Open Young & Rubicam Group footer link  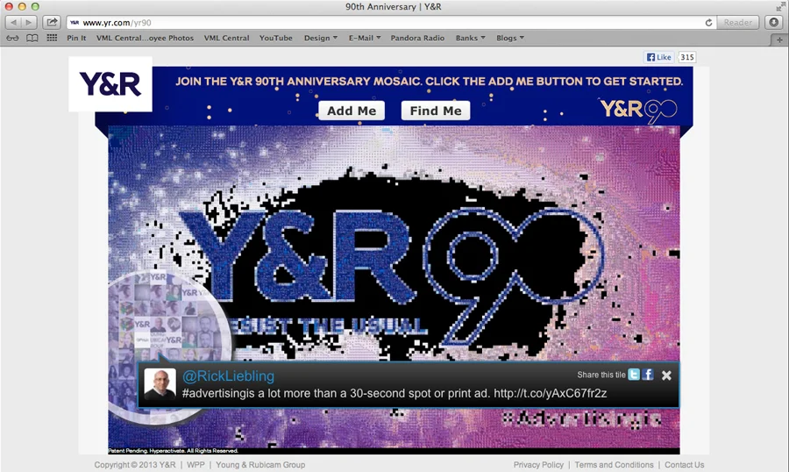tap(260, 464)
